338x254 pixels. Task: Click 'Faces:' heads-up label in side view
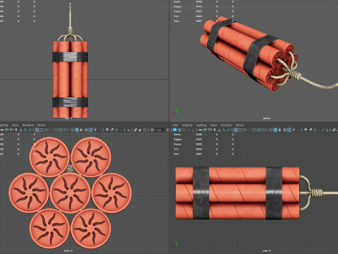(x=177, y=144)
